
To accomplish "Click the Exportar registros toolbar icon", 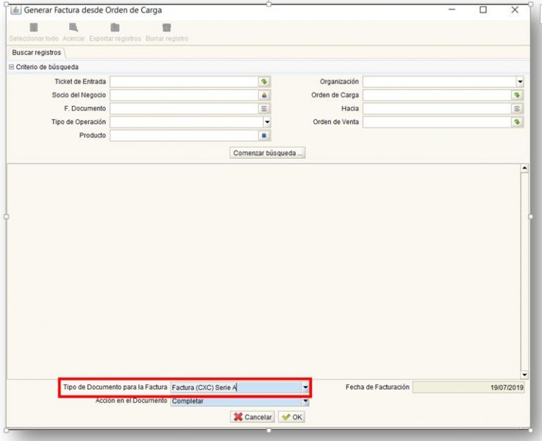I will 115,28.
